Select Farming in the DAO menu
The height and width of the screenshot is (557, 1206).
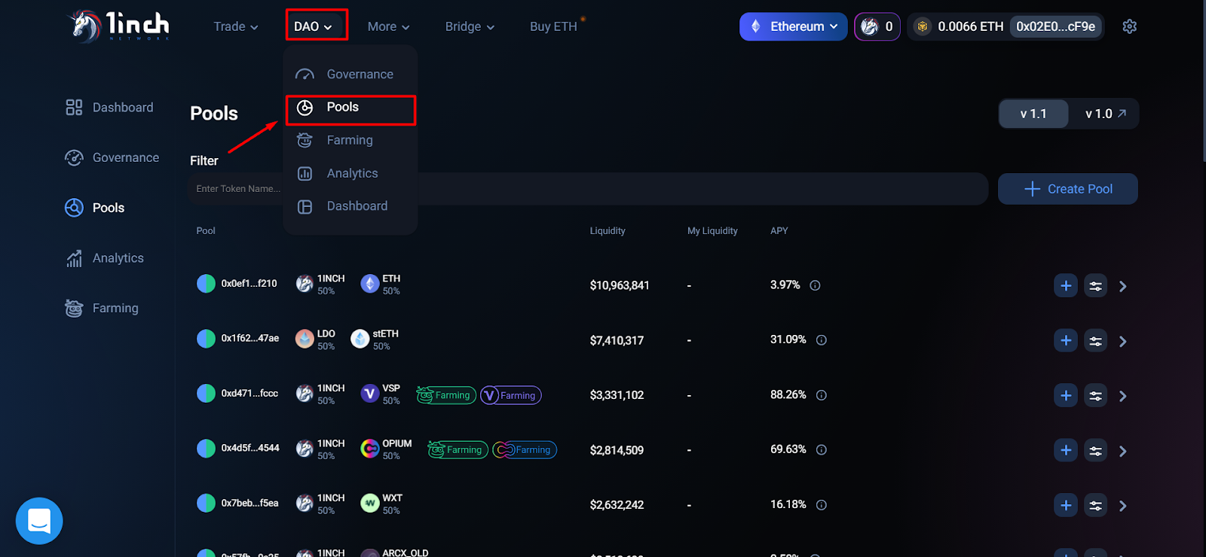pos(350,140)
